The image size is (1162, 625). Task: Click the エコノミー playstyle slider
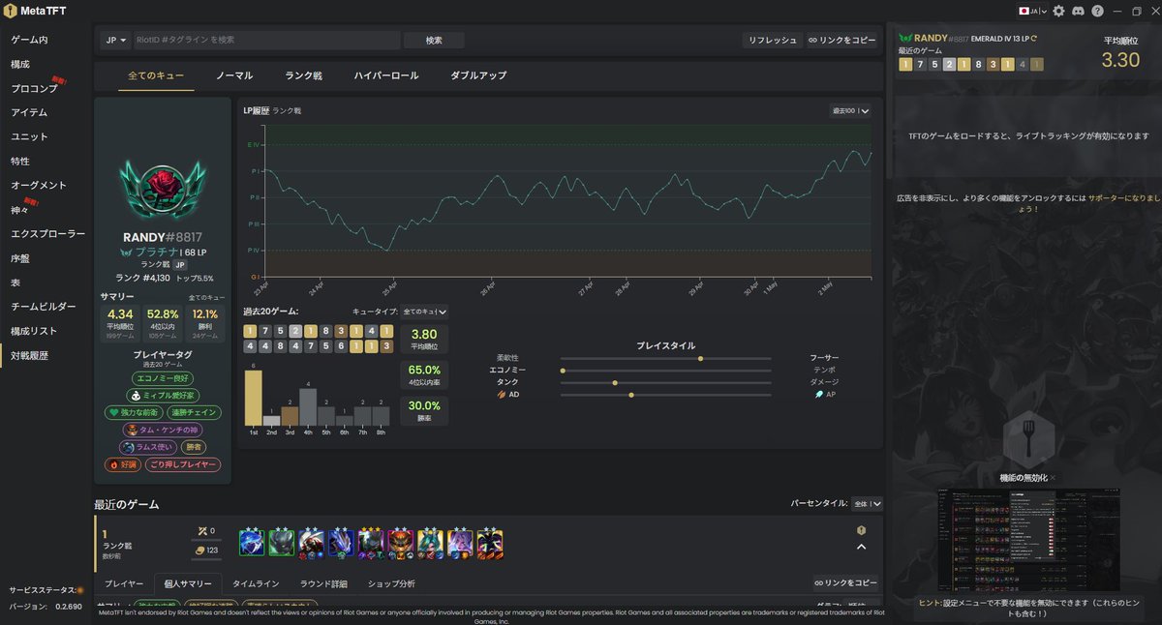tap(666, 371)
